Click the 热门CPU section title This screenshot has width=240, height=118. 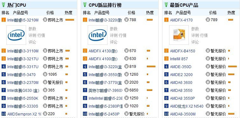point(17,5)
